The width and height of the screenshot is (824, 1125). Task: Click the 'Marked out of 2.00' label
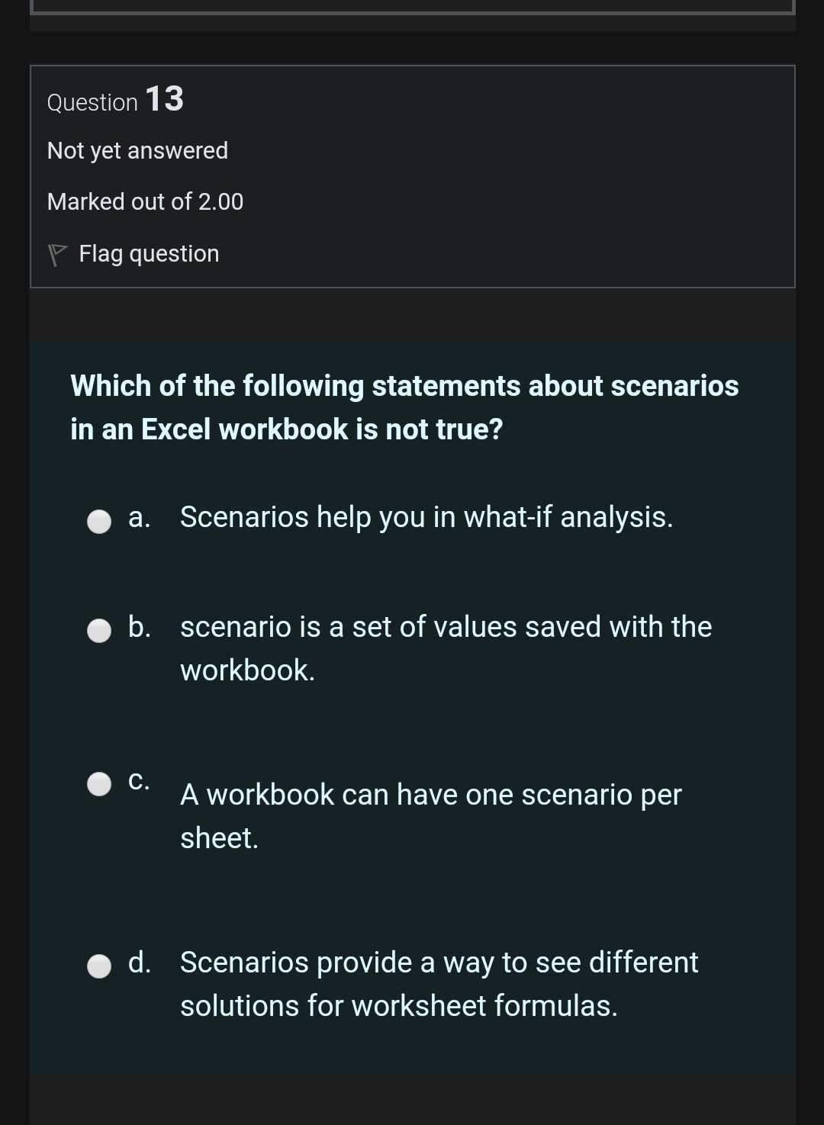(145, 201)
